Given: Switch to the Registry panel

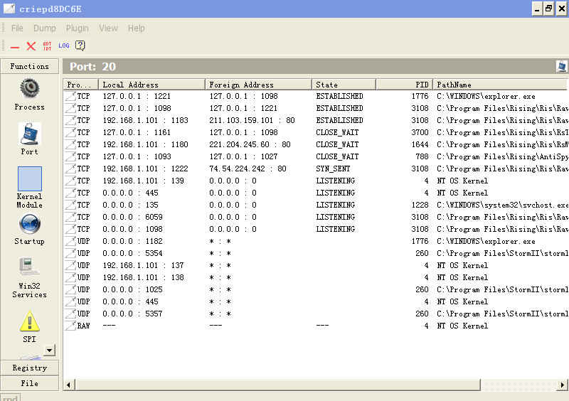Looking at the screenshot, I should [x=29, y=368].
